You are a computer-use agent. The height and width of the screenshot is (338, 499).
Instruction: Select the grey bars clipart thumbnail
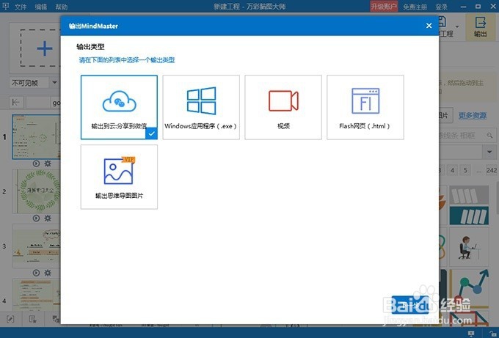[x=469, y=194]
